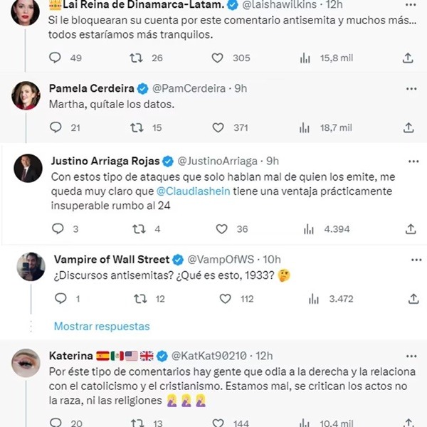Retweet Pamela Cerdeira's tweet

[x=137, y=127]
